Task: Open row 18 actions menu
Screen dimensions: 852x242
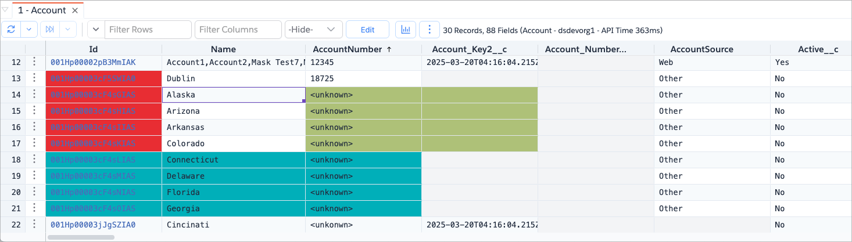Action: pos(35,160)
